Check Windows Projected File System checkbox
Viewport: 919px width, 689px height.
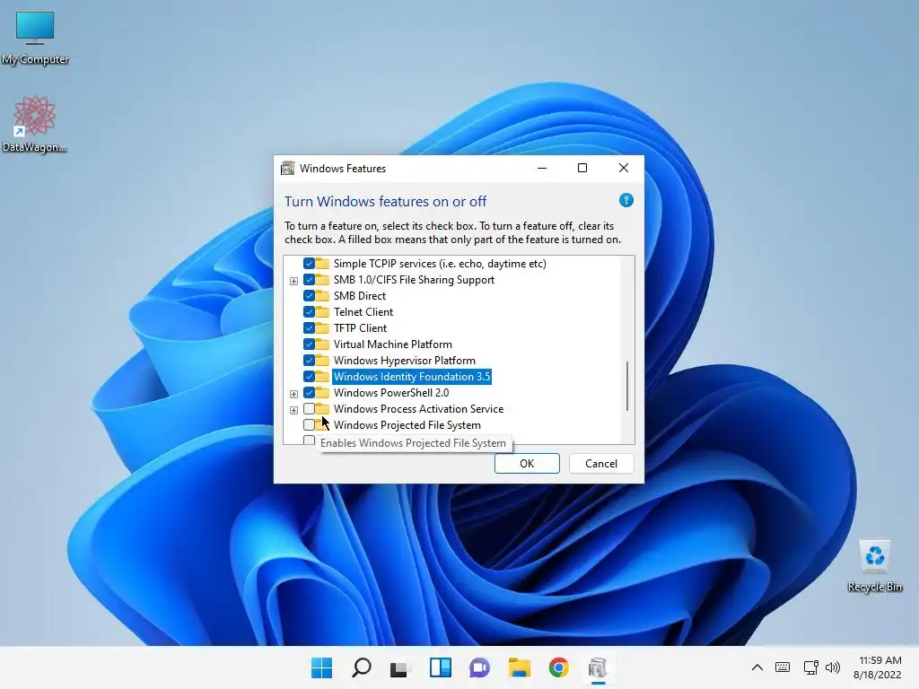click(x=309, y=424)
